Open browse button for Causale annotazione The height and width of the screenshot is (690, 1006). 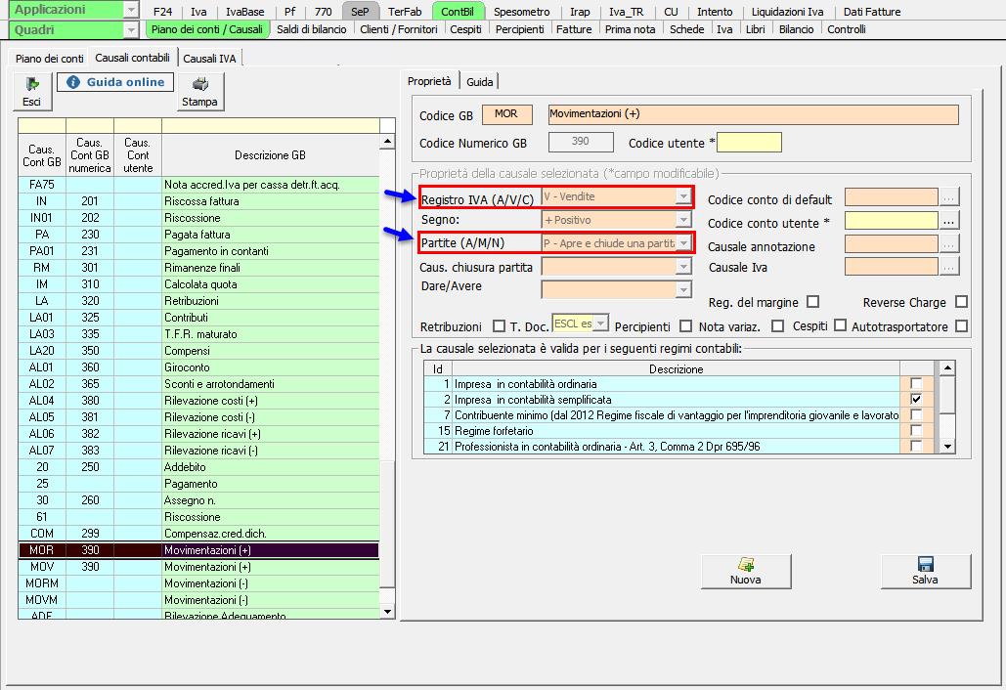pos(949,244)
